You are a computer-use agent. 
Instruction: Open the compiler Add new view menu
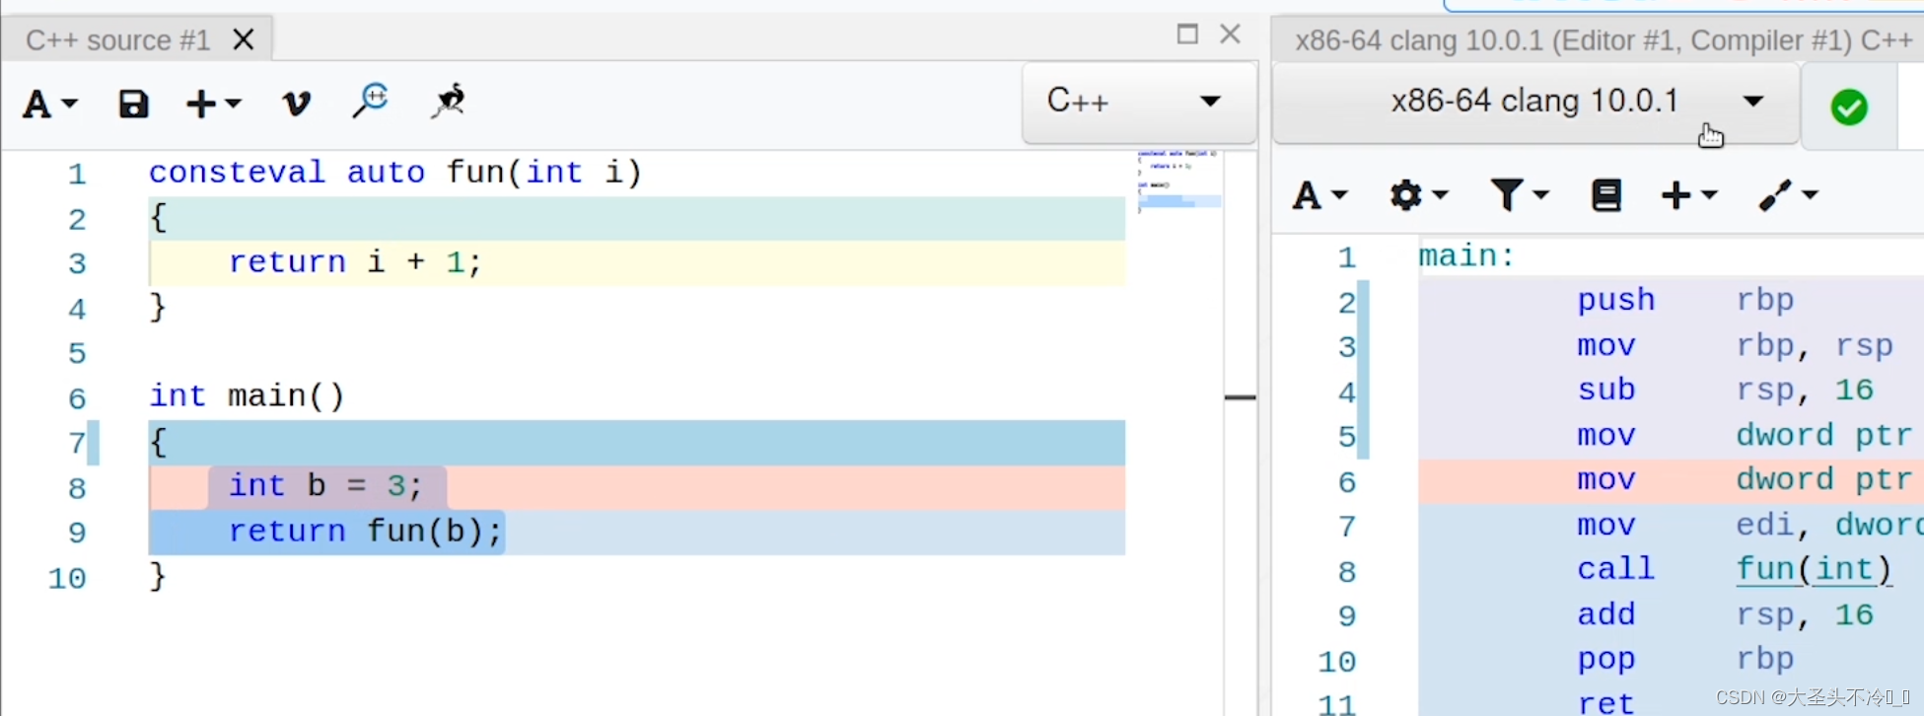1689,195
